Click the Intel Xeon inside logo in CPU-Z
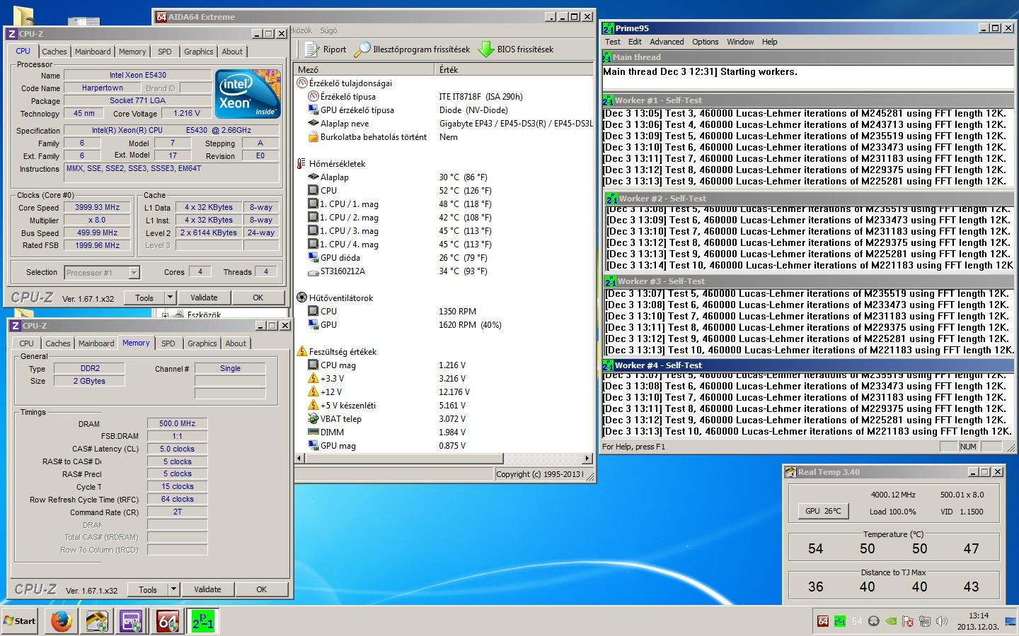Viewport: 1019px width, 636px height. (248, 93)
